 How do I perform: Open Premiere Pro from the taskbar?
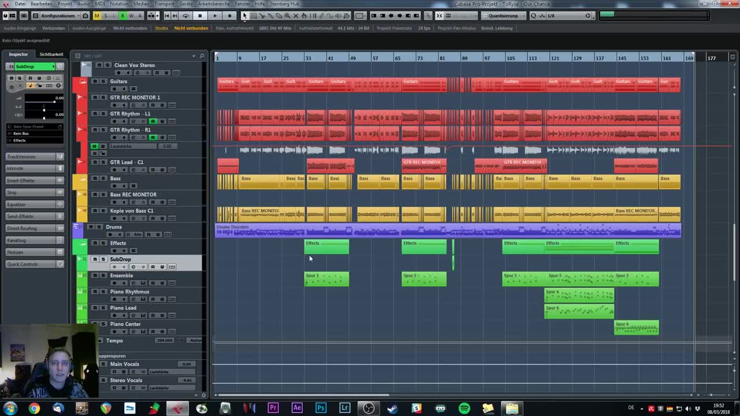pos(273,408)
